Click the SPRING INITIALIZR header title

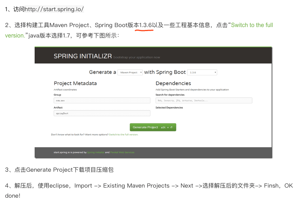pyautogui.click(x=83, y=56)
